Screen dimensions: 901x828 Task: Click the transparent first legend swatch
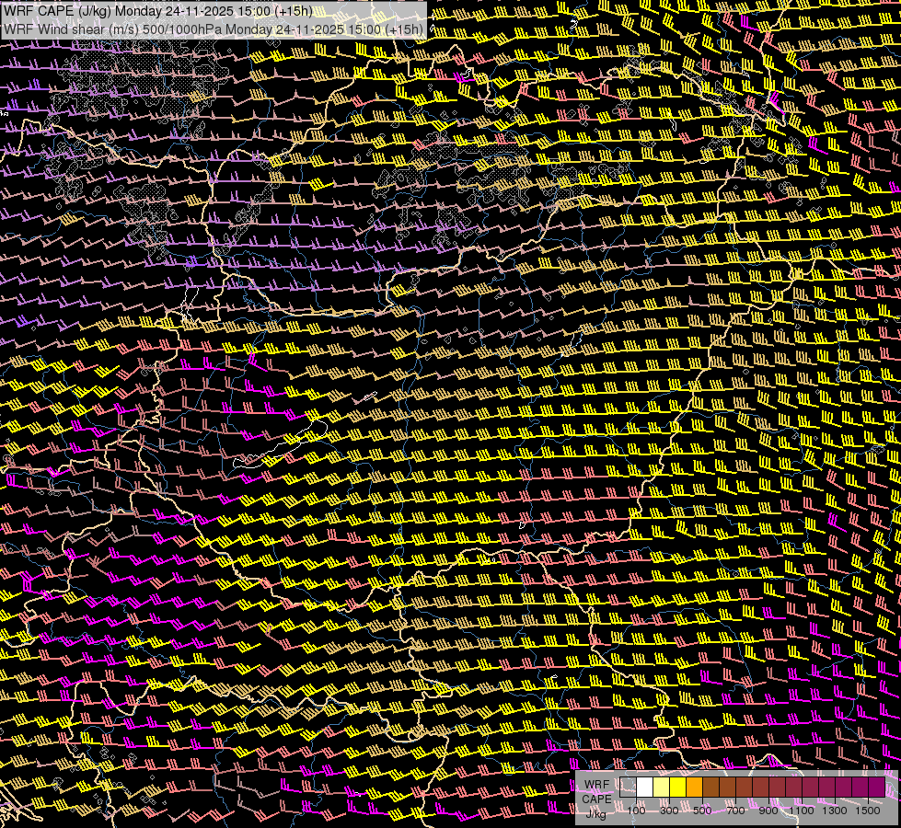[x=628, y=787]
